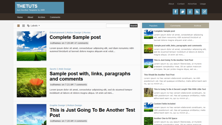Click 7:21 AM post timestamp
Image resolution: width=222 pixels, height=125 pixels.
[x=69, y=85]
